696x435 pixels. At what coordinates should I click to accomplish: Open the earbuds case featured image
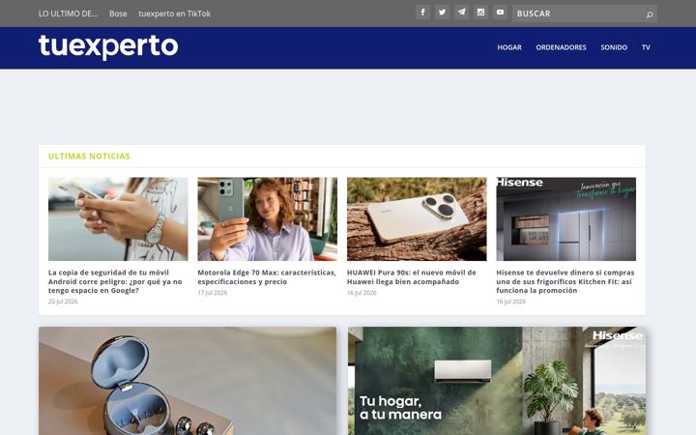[188, 381]
